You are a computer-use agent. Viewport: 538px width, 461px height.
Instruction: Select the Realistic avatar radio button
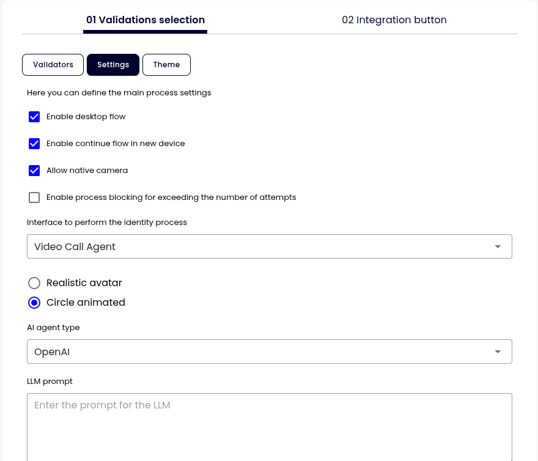click(x=35, y=283)
